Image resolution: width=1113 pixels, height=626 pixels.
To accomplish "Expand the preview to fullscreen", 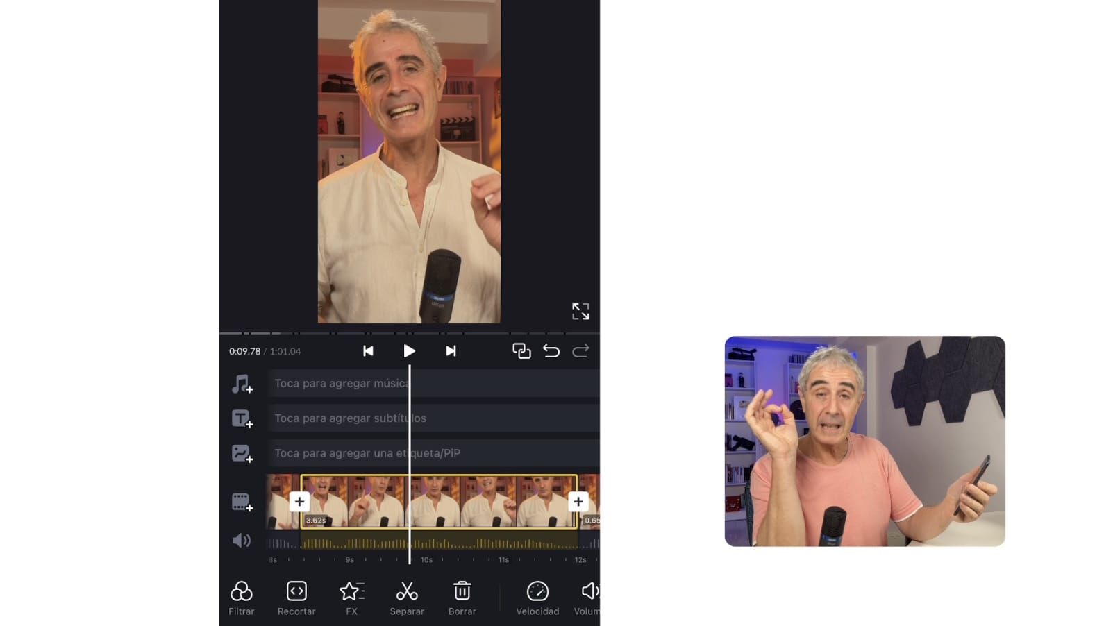I will coord(580,311).
